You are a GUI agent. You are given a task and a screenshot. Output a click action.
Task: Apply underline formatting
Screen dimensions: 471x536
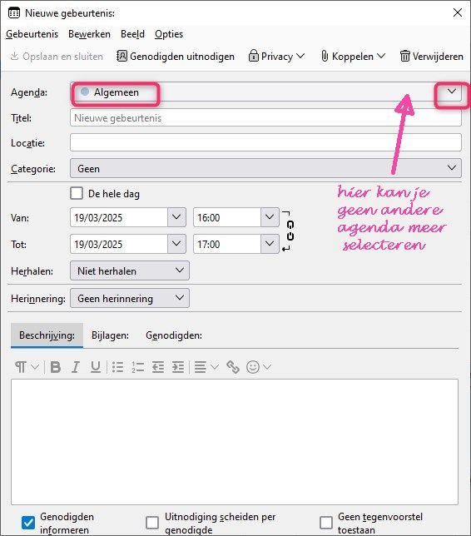96,367
